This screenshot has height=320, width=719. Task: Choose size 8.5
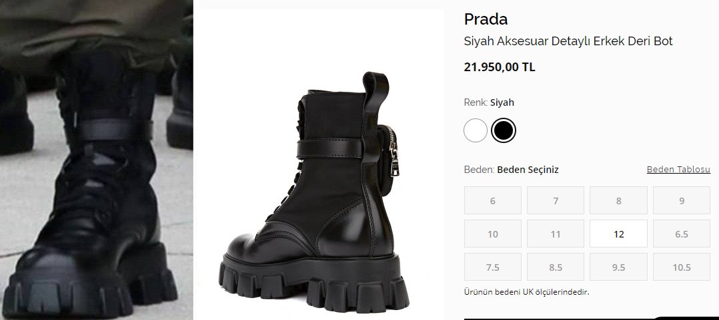pos(555,267)
